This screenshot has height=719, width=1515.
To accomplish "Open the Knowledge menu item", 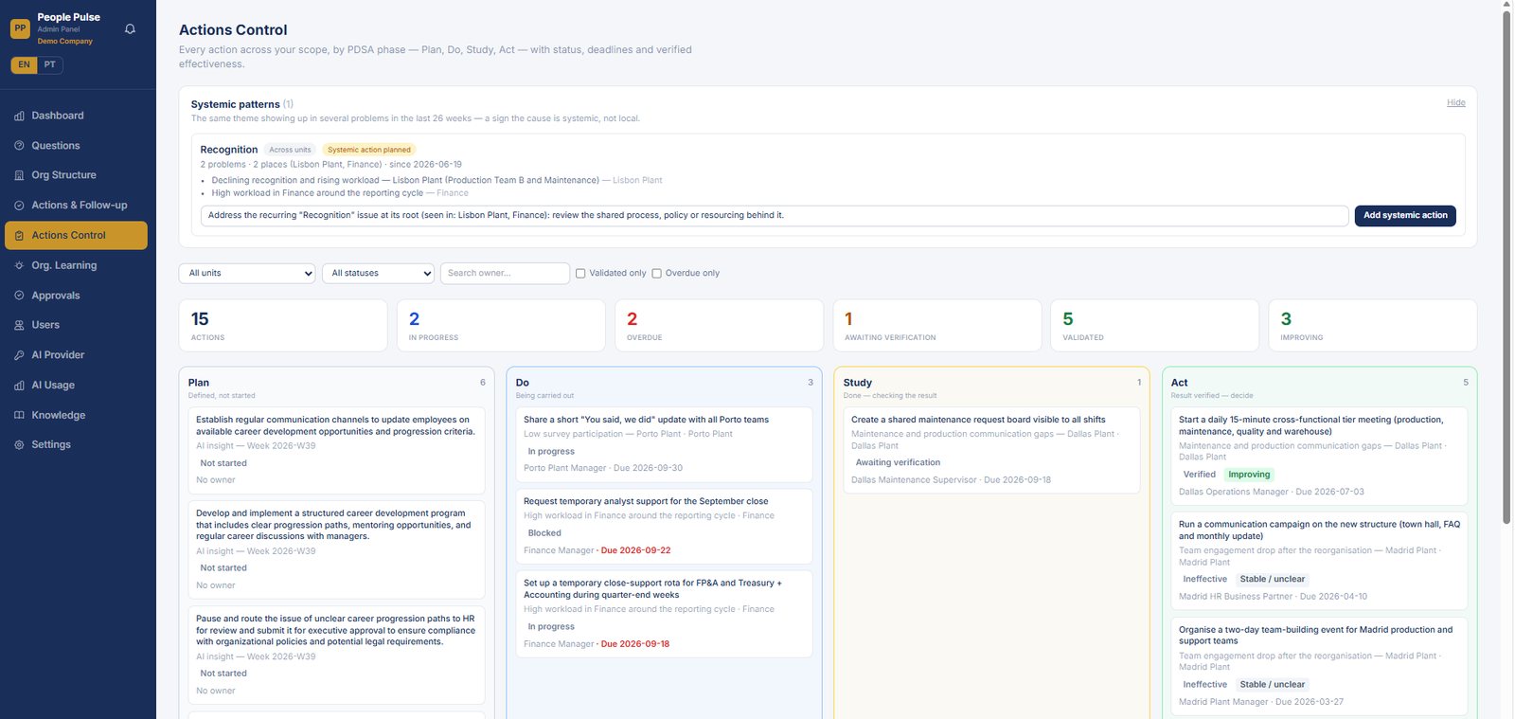I will click(76, 415).
